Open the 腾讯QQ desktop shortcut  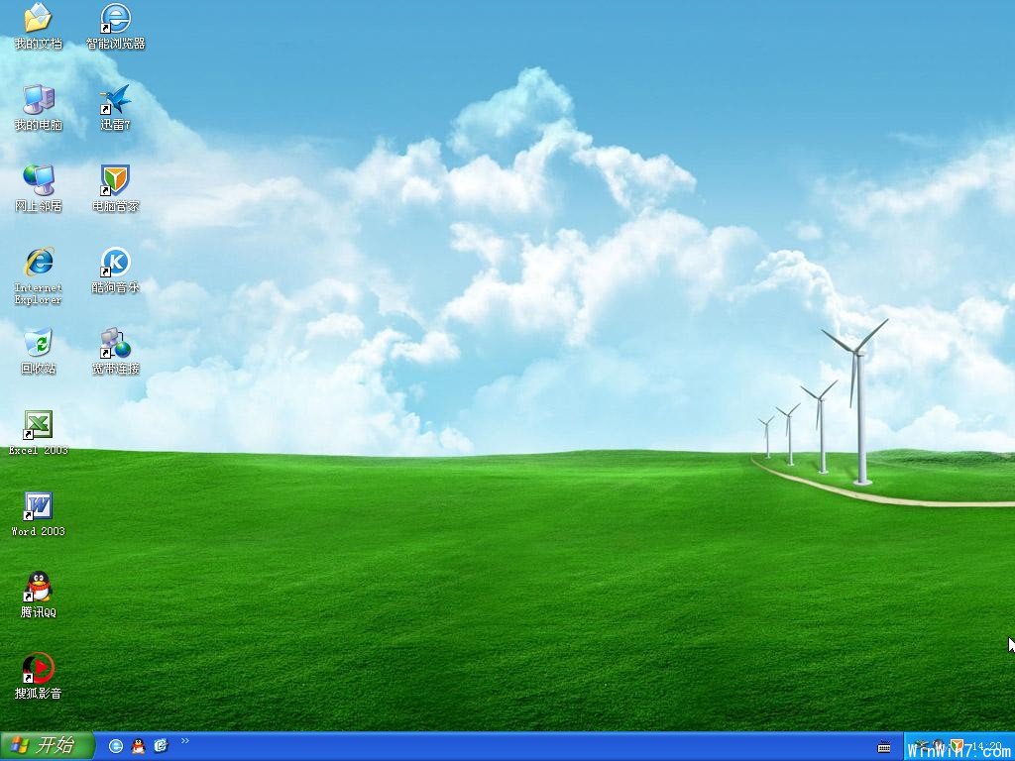(x=39, y=595)
